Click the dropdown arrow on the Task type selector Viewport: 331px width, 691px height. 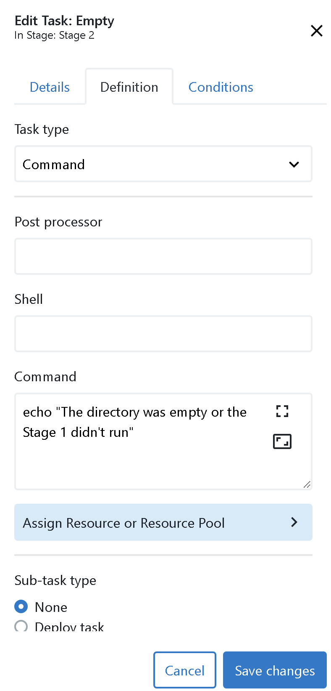point(294,165)
